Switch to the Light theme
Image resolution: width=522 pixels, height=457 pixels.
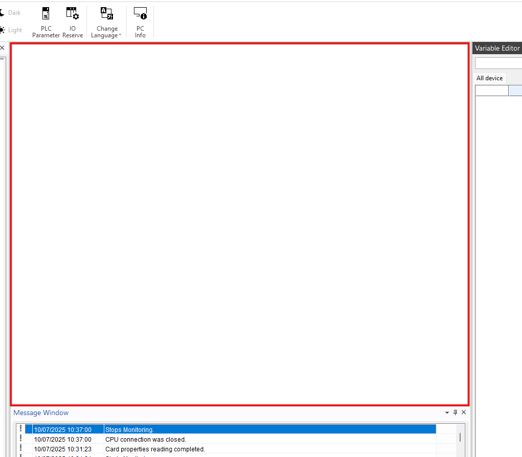click(15, 30)
